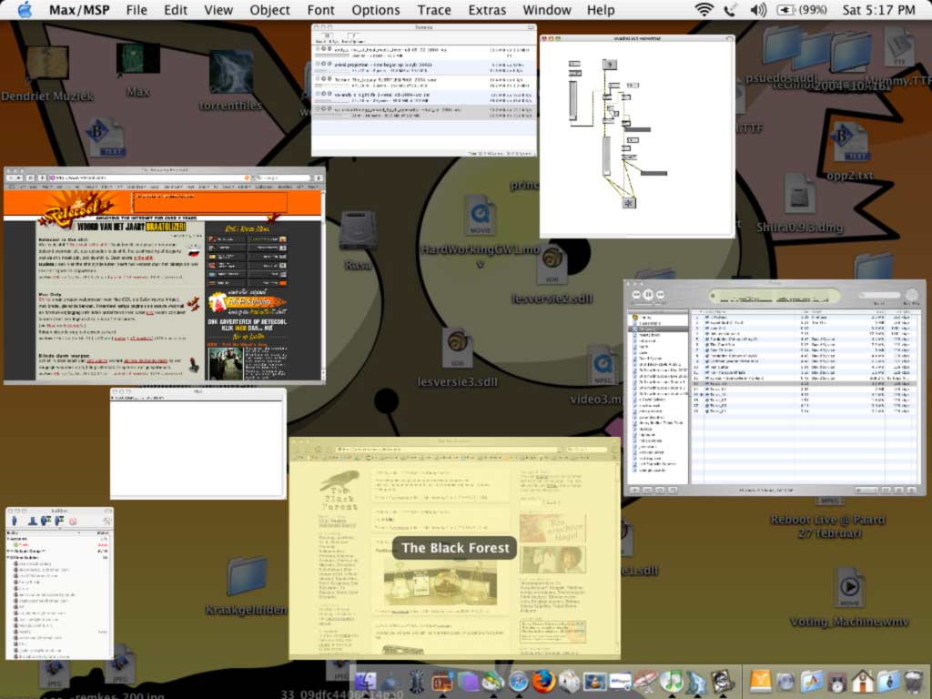The image size is (932, 699).
Task: Select the Voting_Machine.wmv file
Action: [849, 587]
